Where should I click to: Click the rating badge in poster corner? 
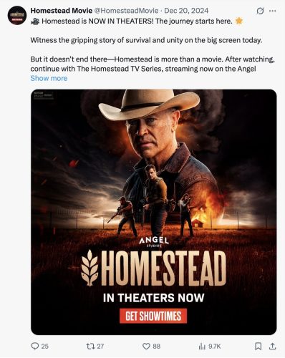(43, 95)
